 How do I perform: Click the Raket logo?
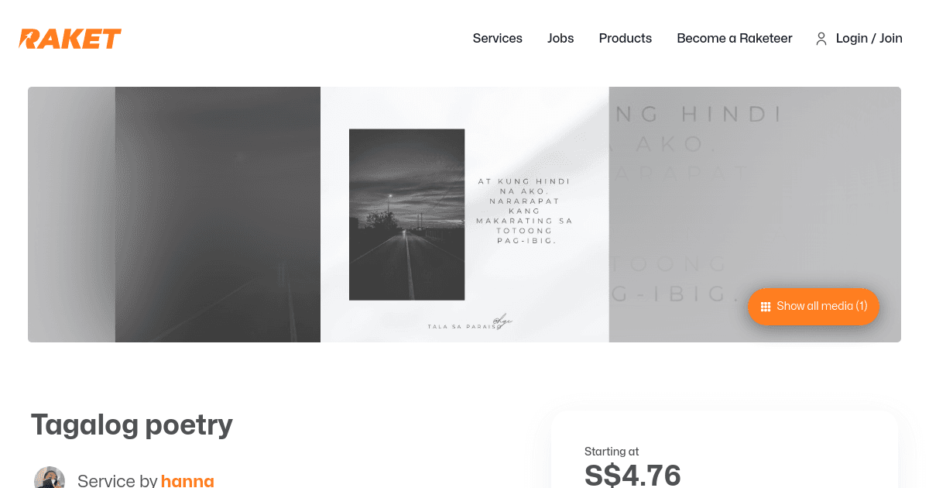pos(70,39)
